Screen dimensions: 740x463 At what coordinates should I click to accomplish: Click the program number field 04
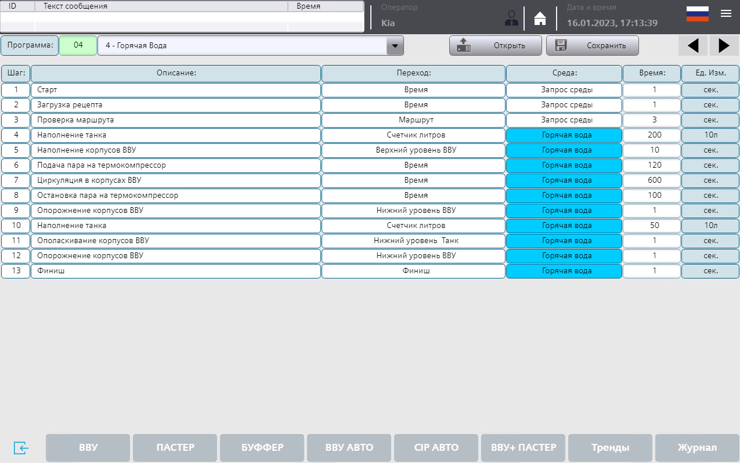(78, 45)
